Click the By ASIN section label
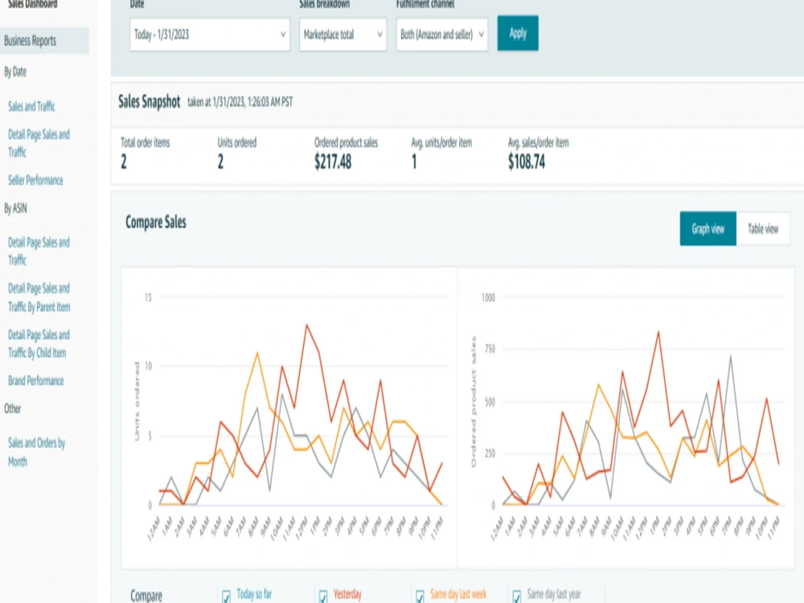This screenshot has width=804, height=603. point(15,208)
